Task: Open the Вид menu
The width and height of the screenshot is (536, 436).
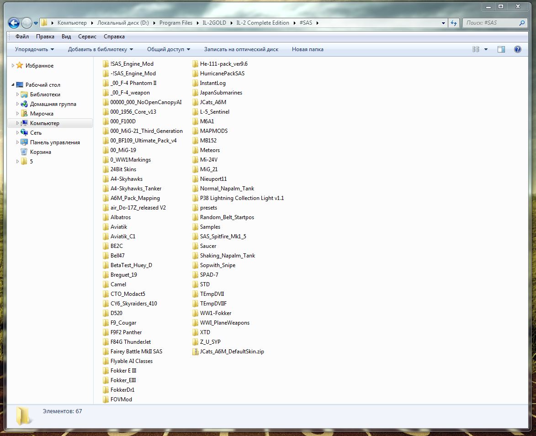Action: (x=66, y=37)
